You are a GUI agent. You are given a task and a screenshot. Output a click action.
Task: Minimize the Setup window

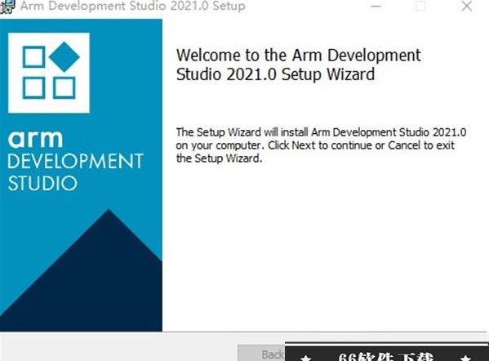(x=376, y=7)
